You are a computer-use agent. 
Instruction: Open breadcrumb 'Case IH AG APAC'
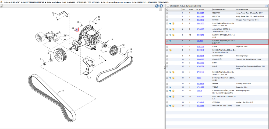(13, 2)
